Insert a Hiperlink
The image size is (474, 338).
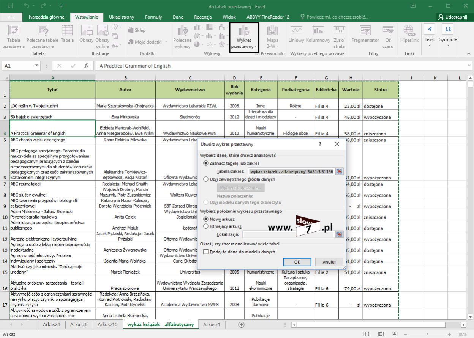[409, 34]
